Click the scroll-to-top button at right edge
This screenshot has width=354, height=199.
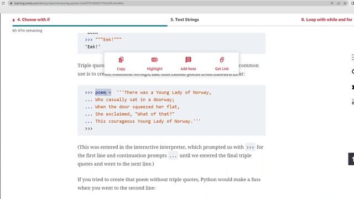351,159
